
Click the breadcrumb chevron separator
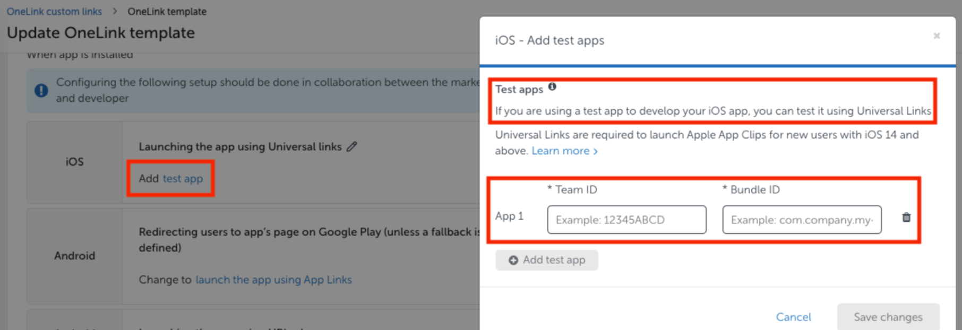[x=115, y=11]
